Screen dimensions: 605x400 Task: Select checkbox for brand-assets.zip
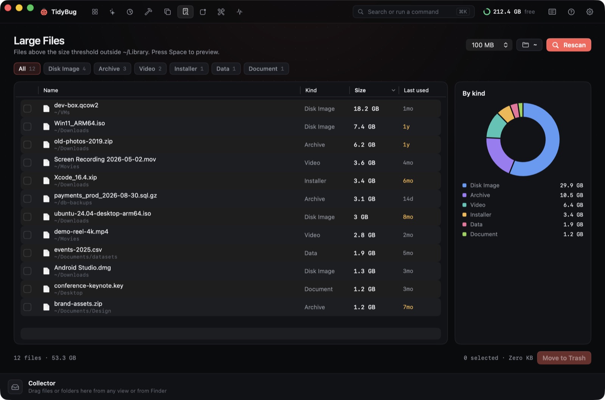pyautogui.click(x=27, y=307)
